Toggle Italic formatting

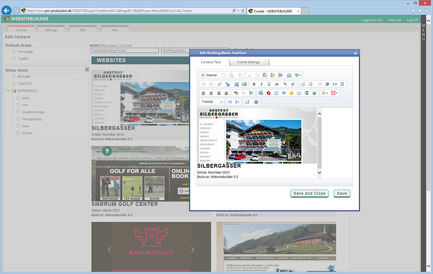click(261, 84)
